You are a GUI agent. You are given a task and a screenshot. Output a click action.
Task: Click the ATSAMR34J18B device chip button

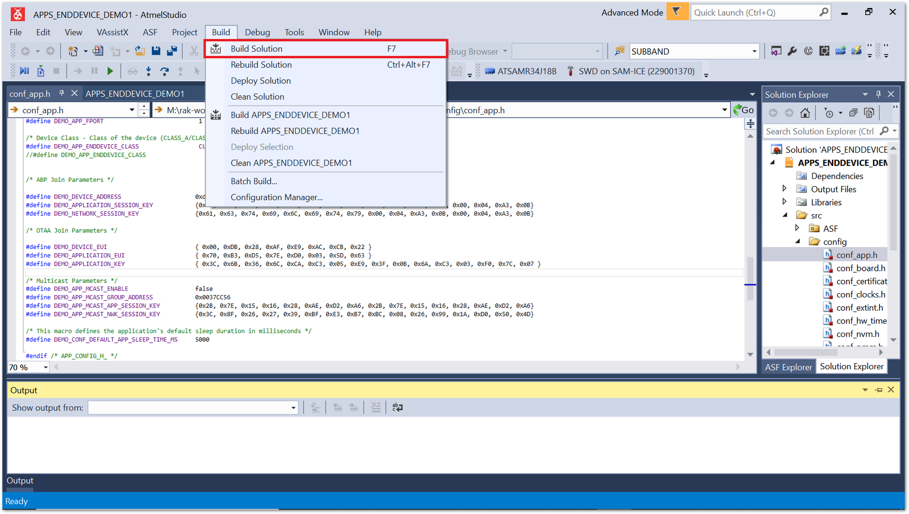point(520,71)
